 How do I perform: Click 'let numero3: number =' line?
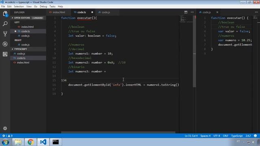click(87, 71)
